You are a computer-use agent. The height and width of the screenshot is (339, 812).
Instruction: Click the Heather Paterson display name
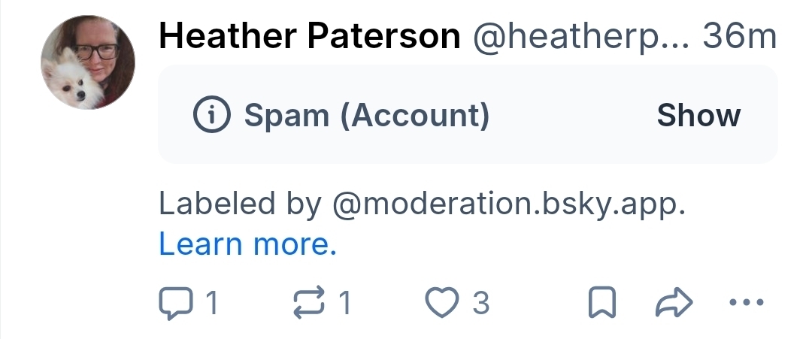[x=310, y=35]
